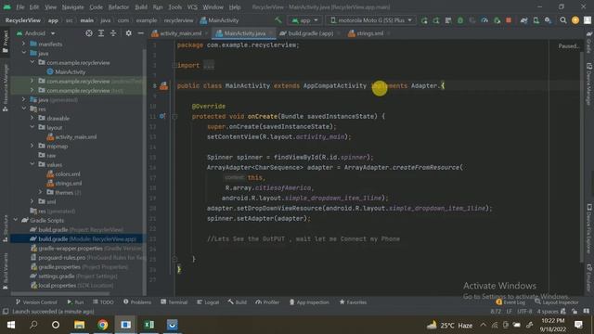
Task: Open the Logcat tool window
Action: pyautogui.click(x=208, y=302)
